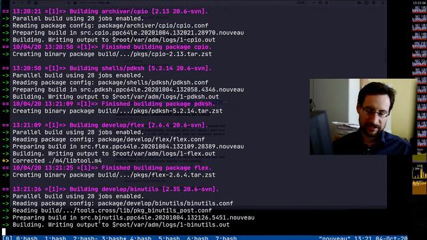Click "Finished building package flex" line
This screenshot has width=427, height=240.
tap(107, 167)
